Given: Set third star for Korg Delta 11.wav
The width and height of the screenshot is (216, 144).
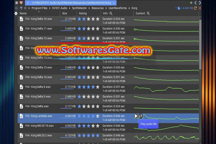Looking at the screenshot, I should 88,29.
